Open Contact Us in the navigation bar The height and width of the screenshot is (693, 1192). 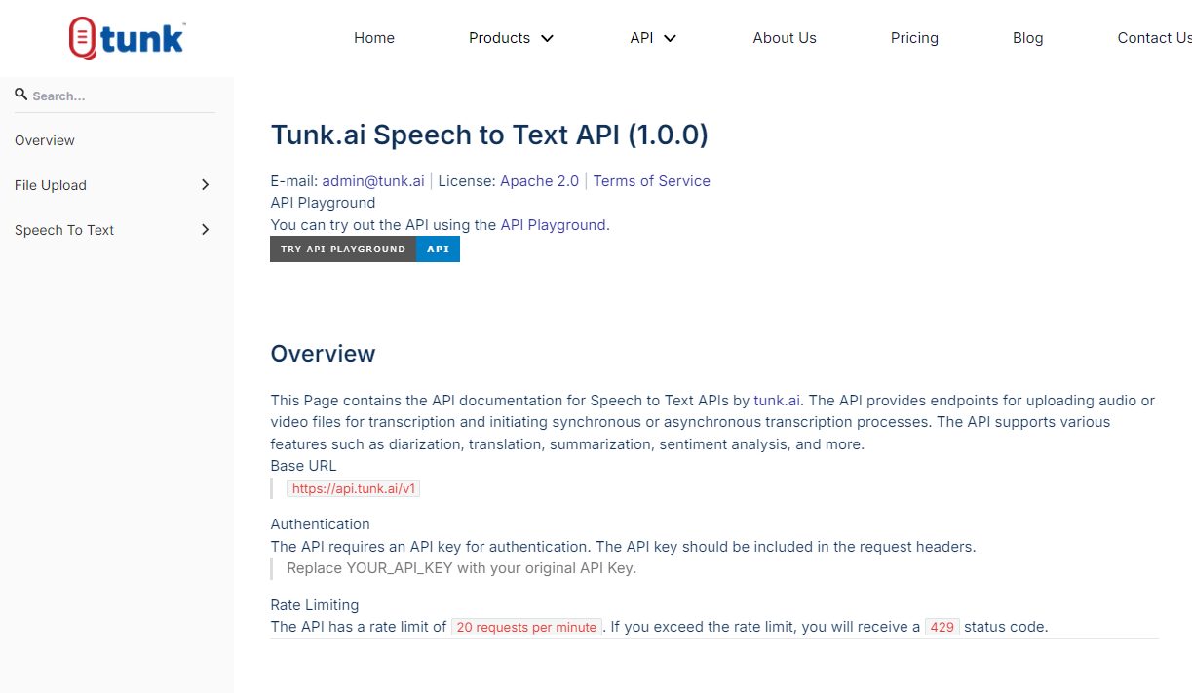click(1154, 38)
